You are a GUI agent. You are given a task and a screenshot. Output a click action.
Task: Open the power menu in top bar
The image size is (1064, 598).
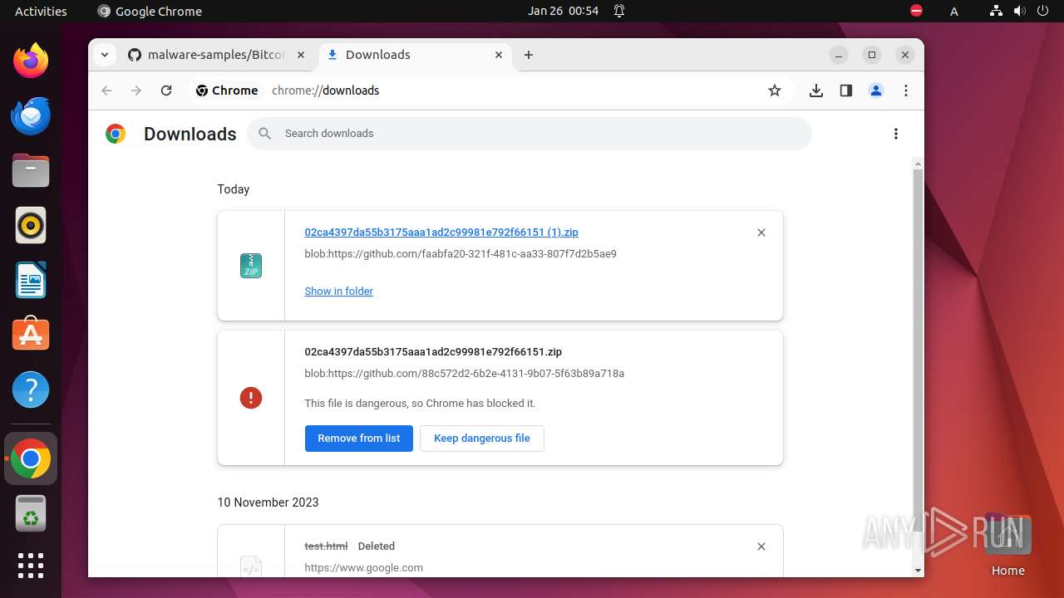tap(1042, 11)
